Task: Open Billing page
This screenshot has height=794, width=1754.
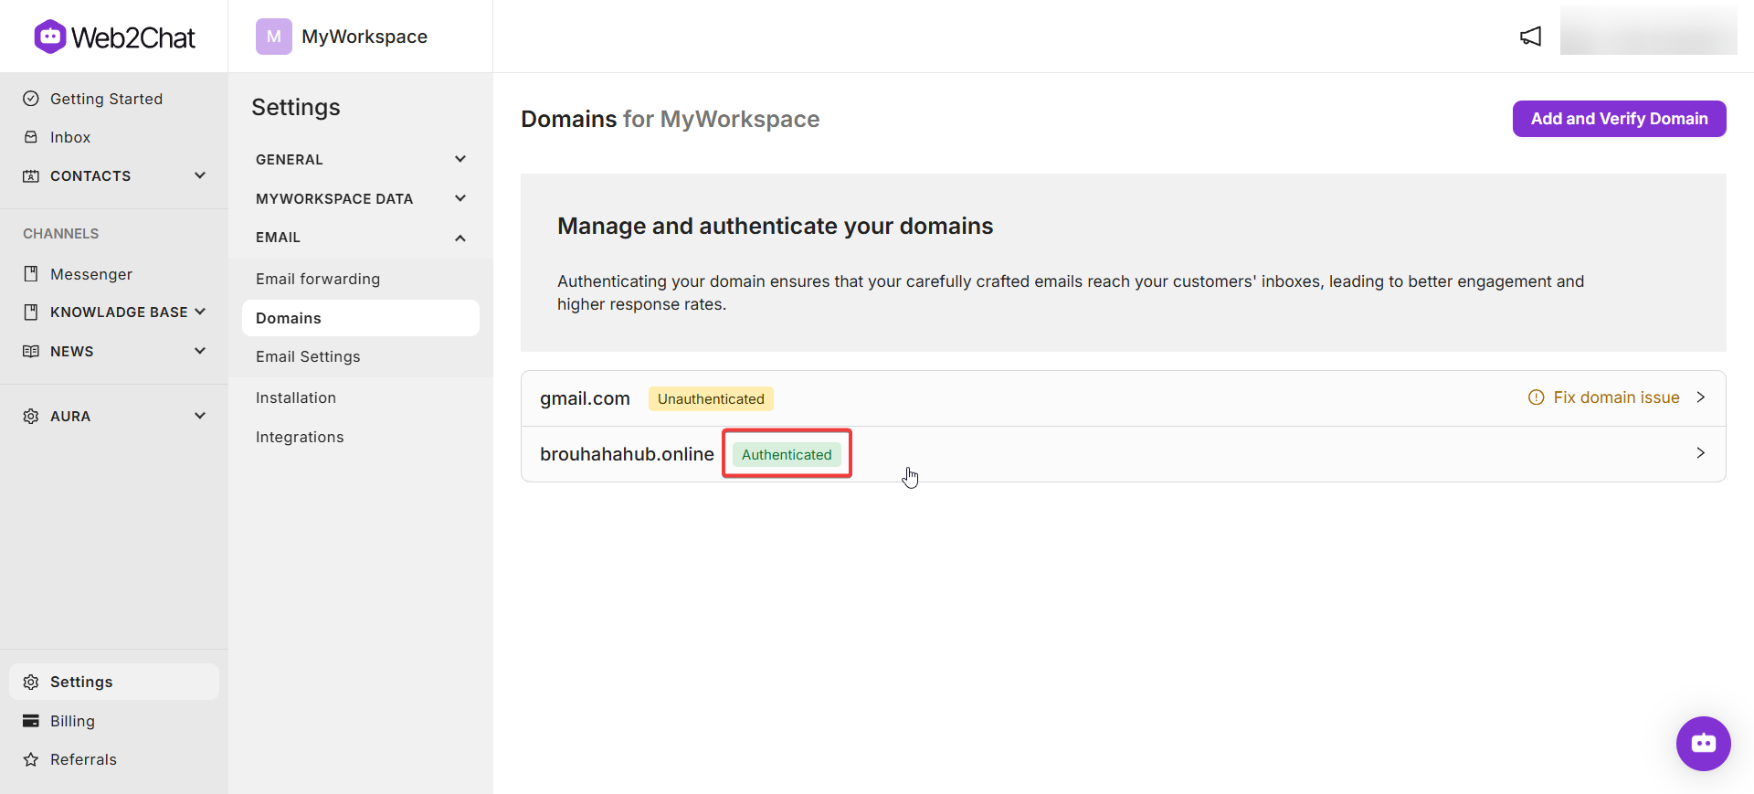Action: point(72,721)
